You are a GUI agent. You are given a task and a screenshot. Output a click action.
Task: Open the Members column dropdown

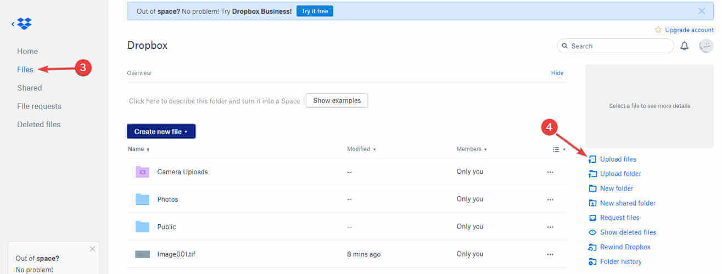[x=471, y=149]
